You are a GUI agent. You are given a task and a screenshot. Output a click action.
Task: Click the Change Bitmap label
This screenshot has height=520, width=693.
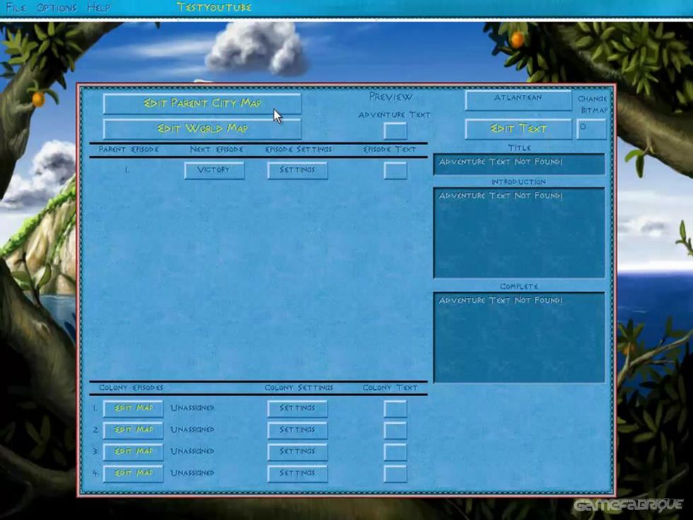click(593, 105)
